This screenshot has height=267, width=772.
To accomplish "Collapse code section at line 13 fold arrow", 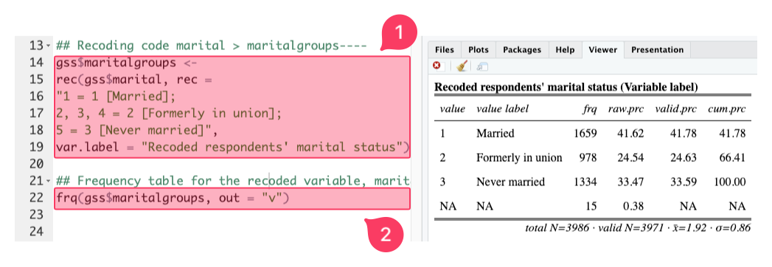I will click(x=48, y=46).
